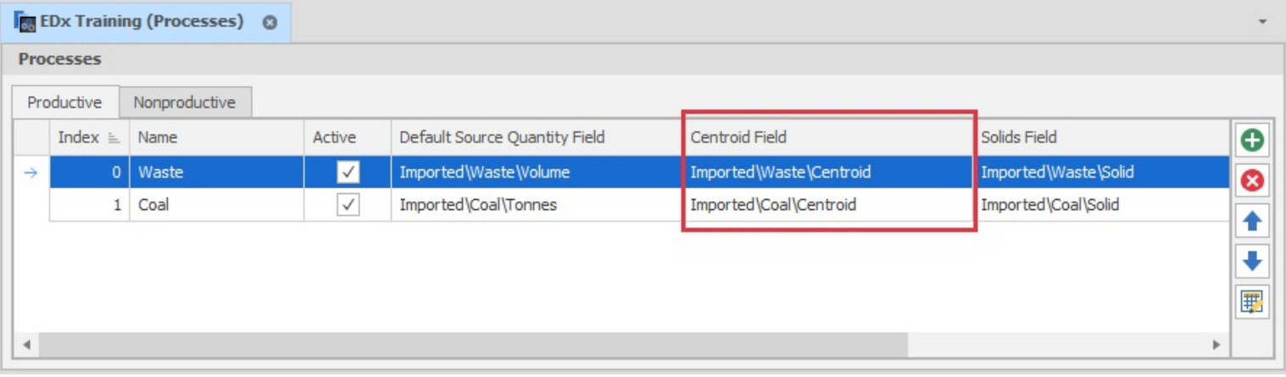
Task: Click the scroll right arrow
Action: [1216, 345]
